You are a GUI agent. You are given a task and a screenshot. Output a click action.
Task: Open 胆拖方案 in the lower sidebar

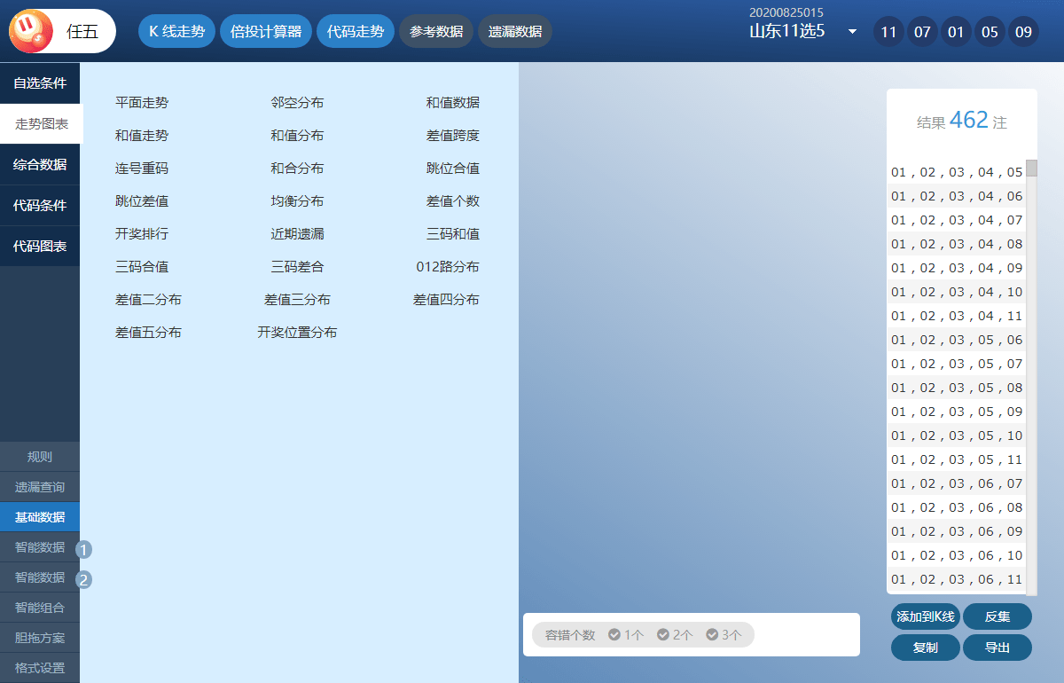pos(40,638)
